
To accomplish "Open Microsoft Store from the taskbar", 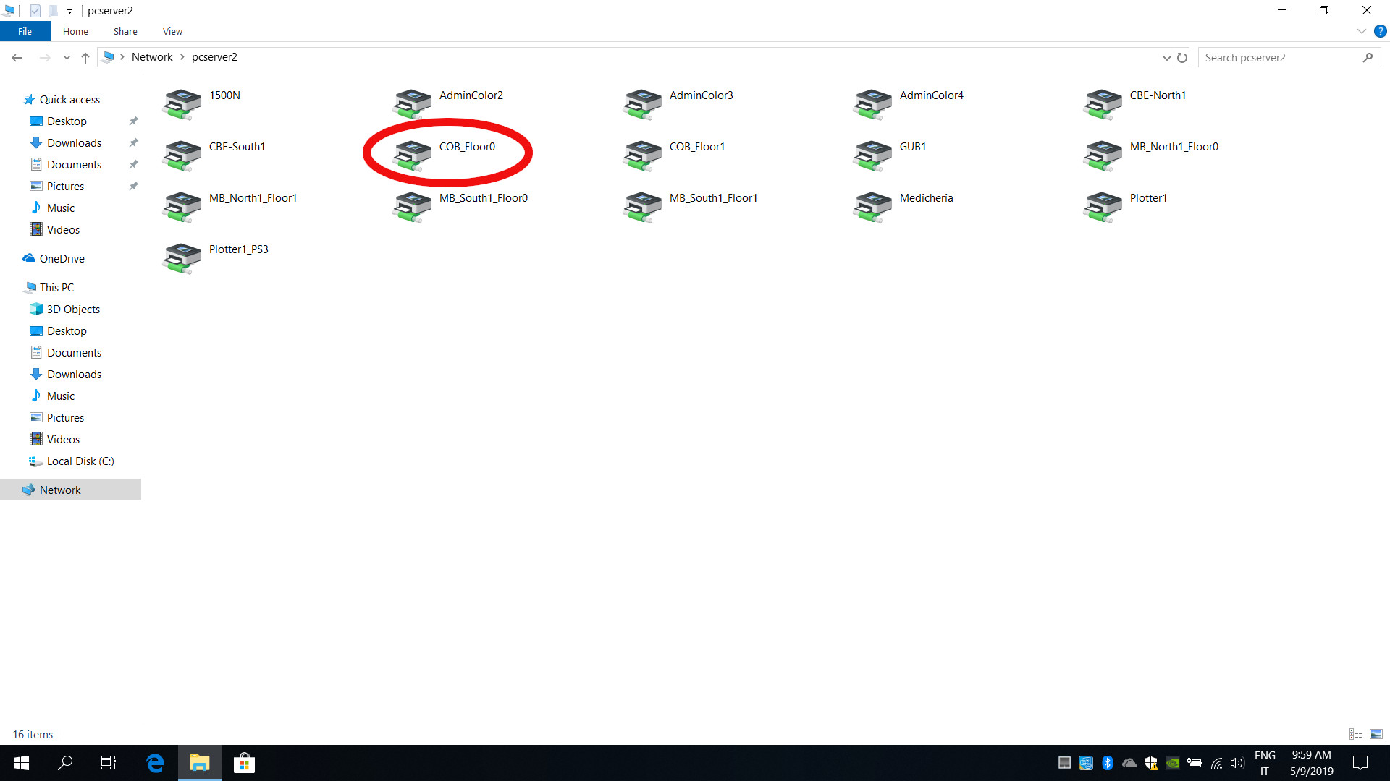I will (x=244, y=763).
